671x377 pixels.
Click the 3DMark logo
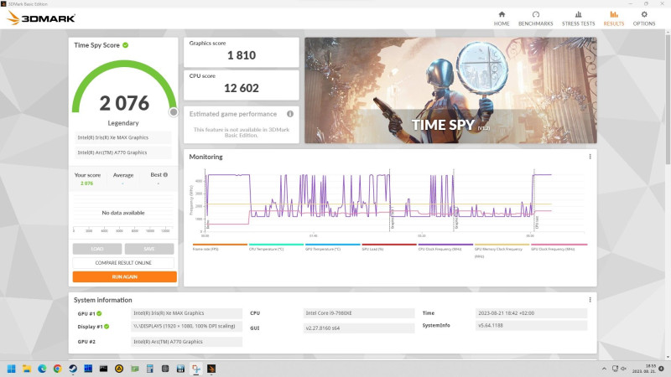pyautogui.click(x=41, y=18)
